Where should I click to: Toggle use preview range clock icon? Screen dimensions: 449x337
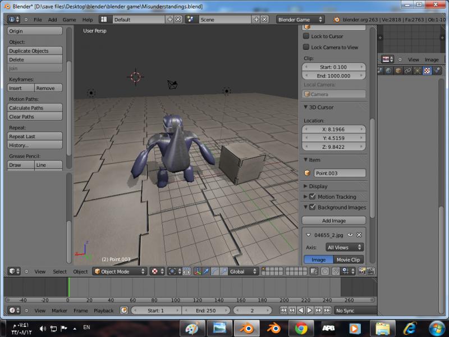point(124,310)
